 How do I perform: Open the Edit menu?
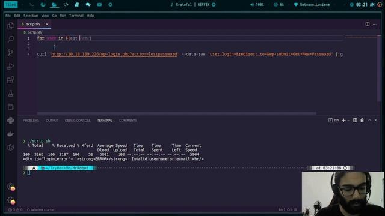17,16
